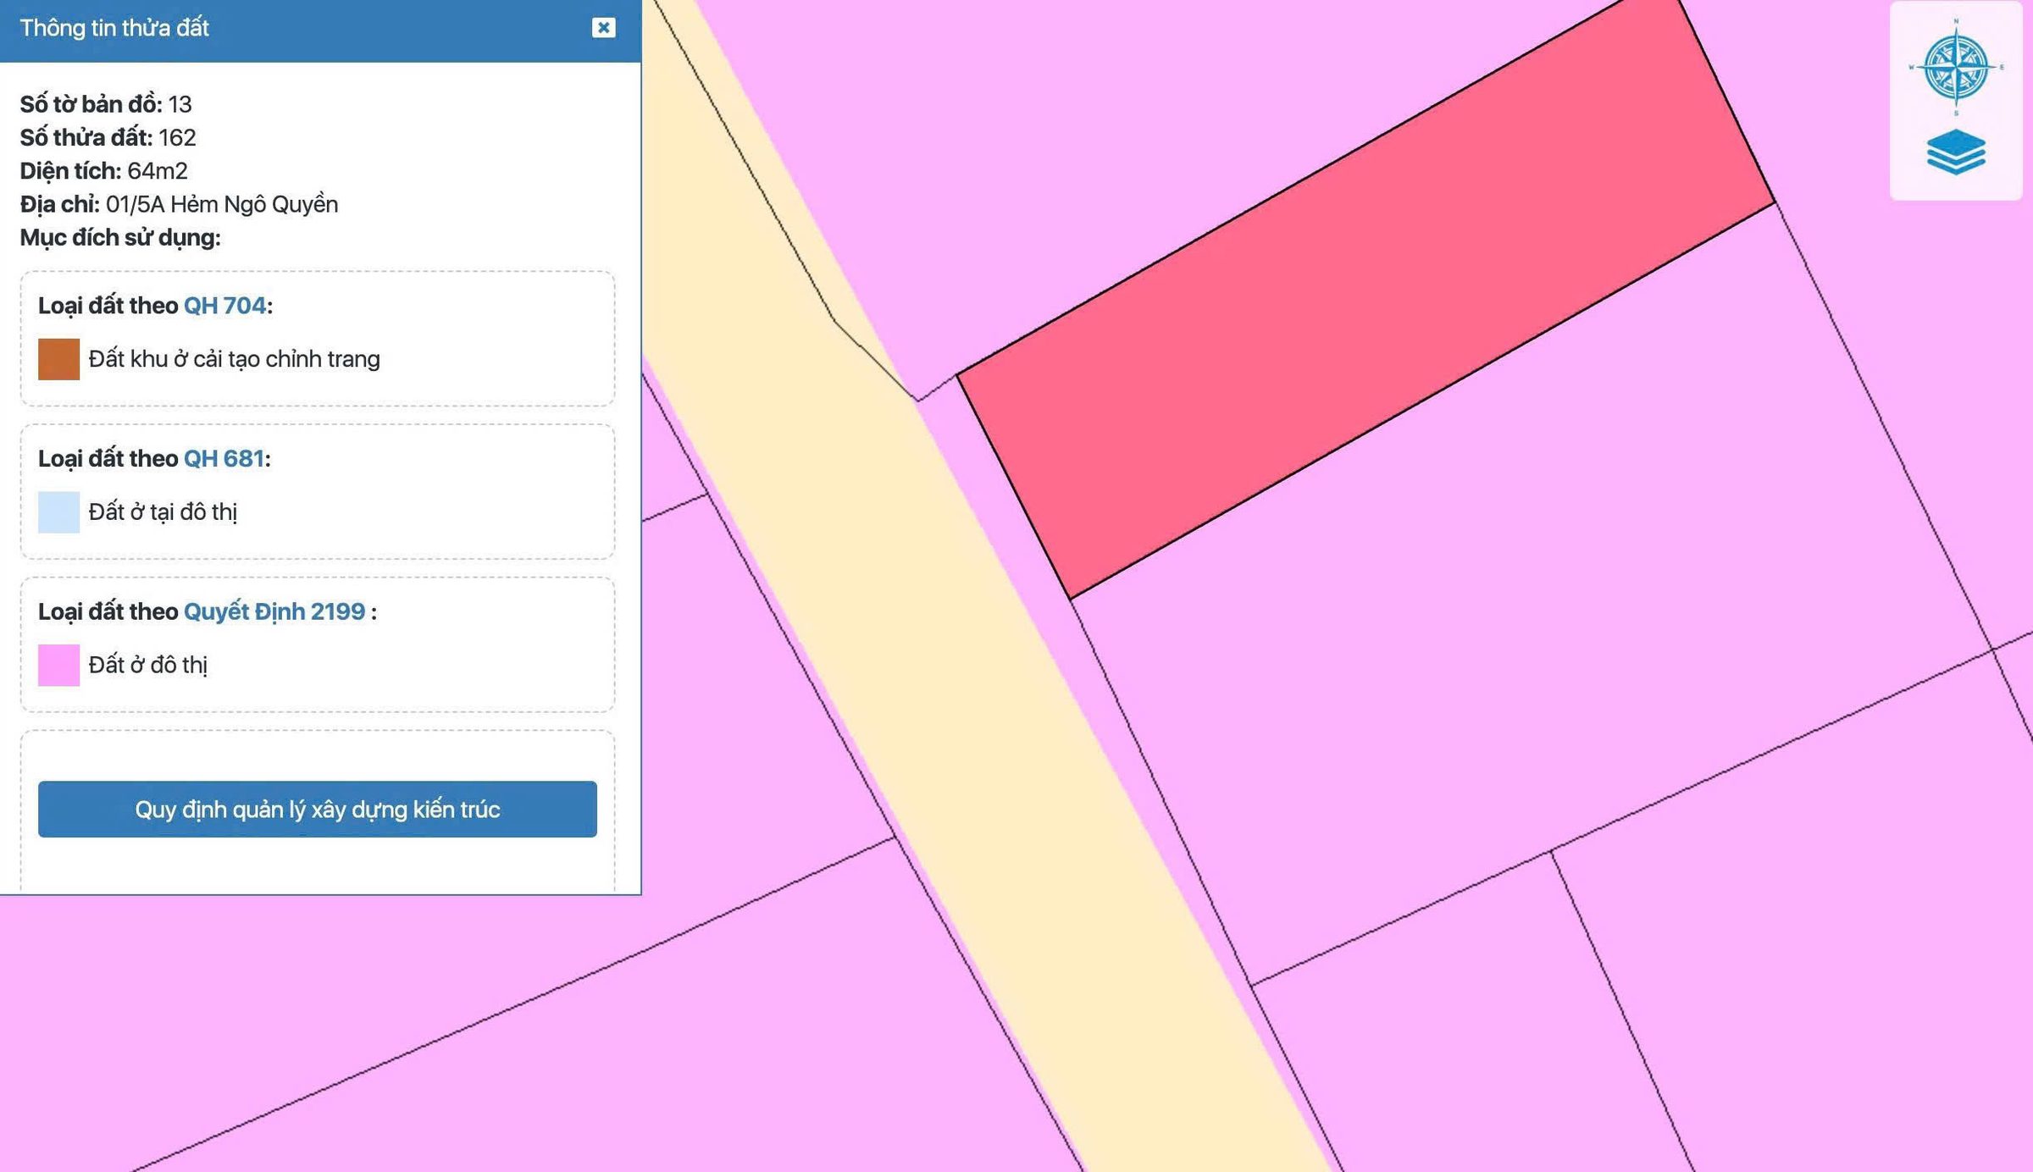Click the compass rose icon

[x=1955, y=66]
